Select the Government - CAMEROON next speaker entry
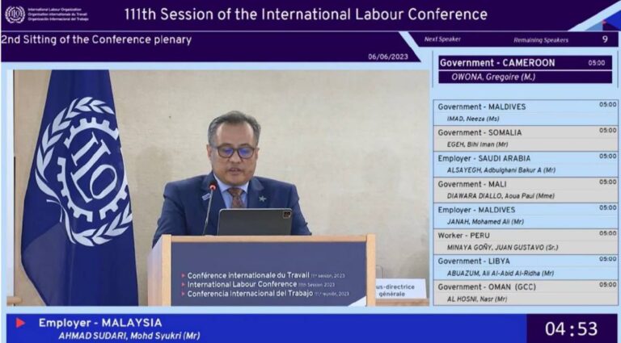 click(525, 69)
